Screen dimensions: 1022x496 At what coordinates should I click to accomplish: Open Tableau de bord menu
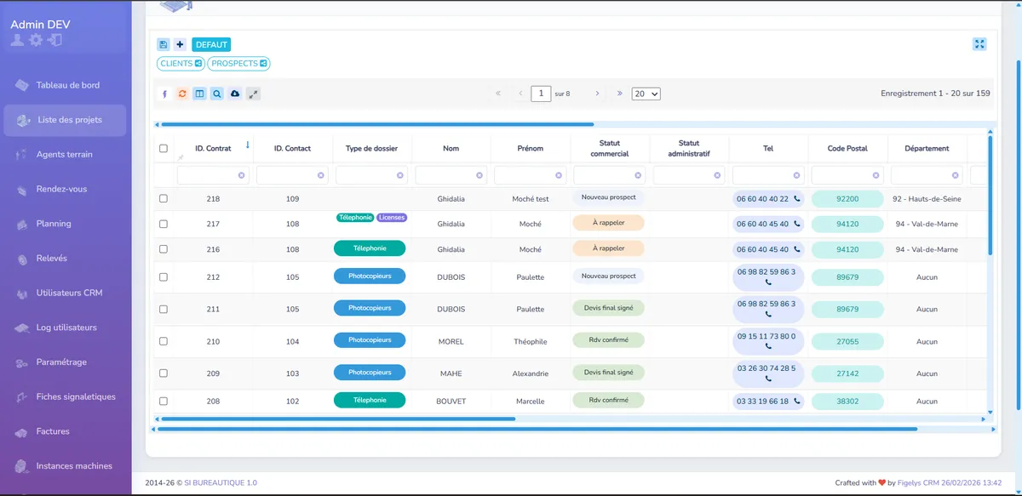point(66,85)
